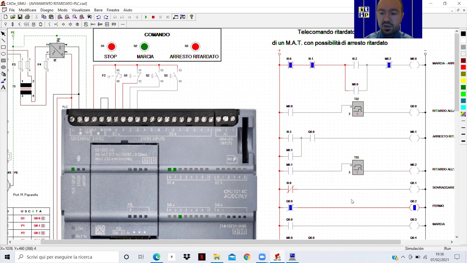Select the paint bucket fill tool
Image resolution: width=467 pixels, height=263 pixels.
click(3, 74)
